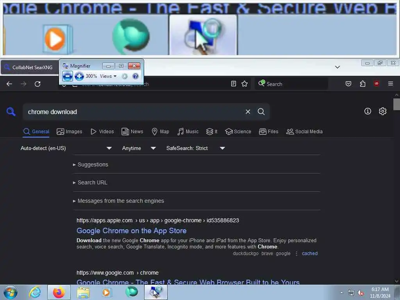Switch to the Social Media category
Image resolution: width=400 pixels, height=300 pixels.
coord(304,132)
